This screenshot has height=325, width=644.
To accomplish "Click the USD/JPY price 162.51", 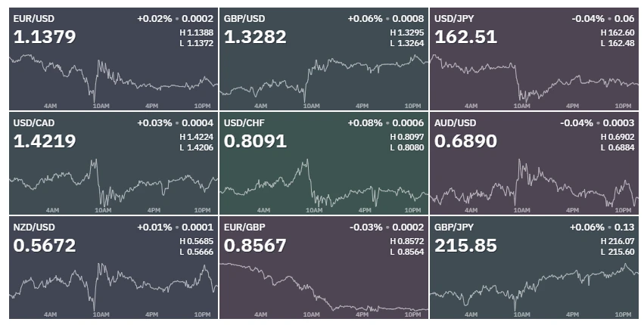I will [x=465, y=37].
